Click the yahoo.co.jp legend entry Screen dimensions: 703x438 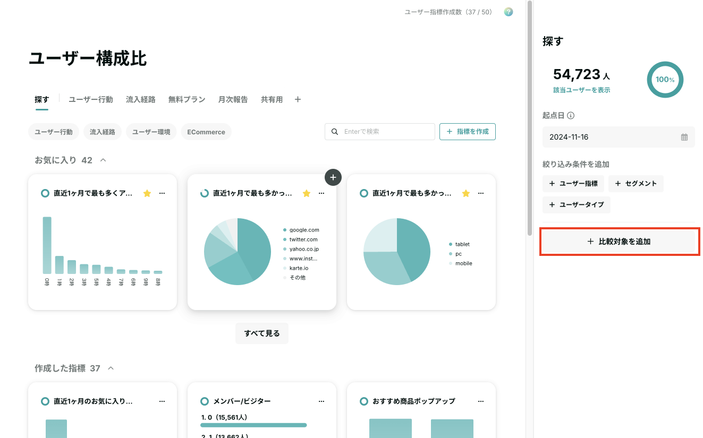point(301,249)
